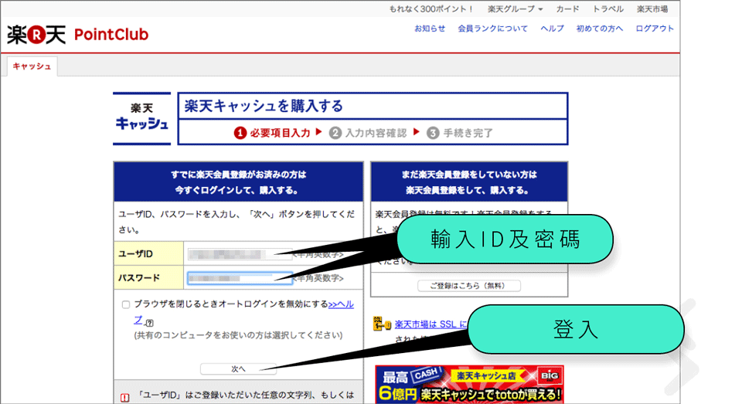The image size is (742, 404).
Task: Go to 楽天市場 from top bar
Action: click(652, 9)
